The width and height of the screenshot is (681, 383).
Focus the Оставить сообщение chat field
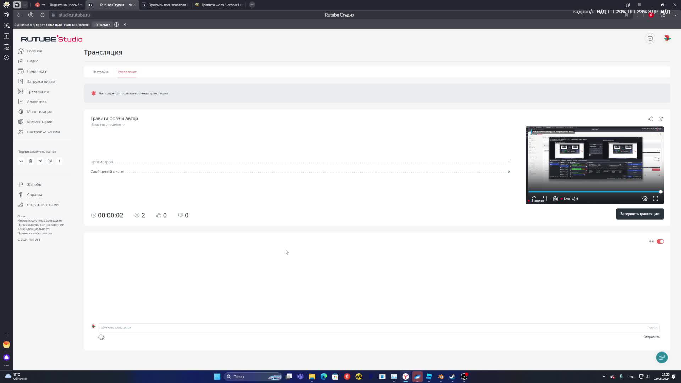click(372, 328)
